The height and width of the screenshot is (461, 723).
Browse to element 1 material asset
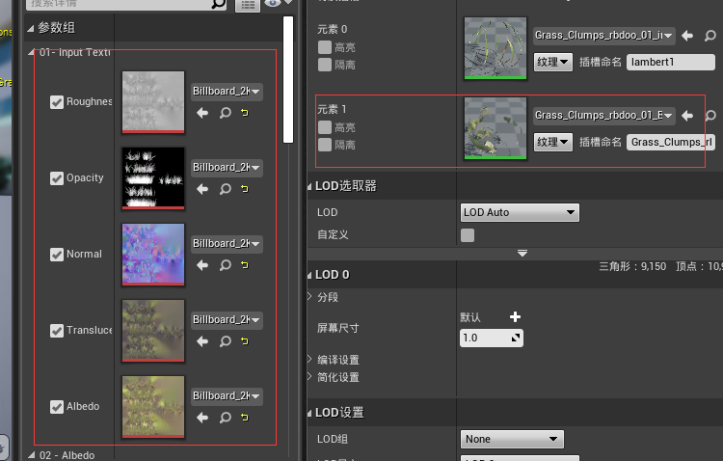(710, 116)
